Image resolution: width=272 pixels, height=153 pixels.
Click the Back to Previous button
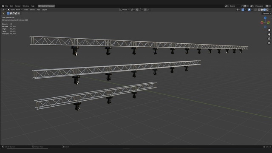tap(46, 6)
